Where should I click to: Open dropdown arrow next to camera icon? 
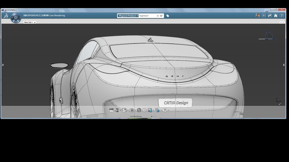[135, 110]
